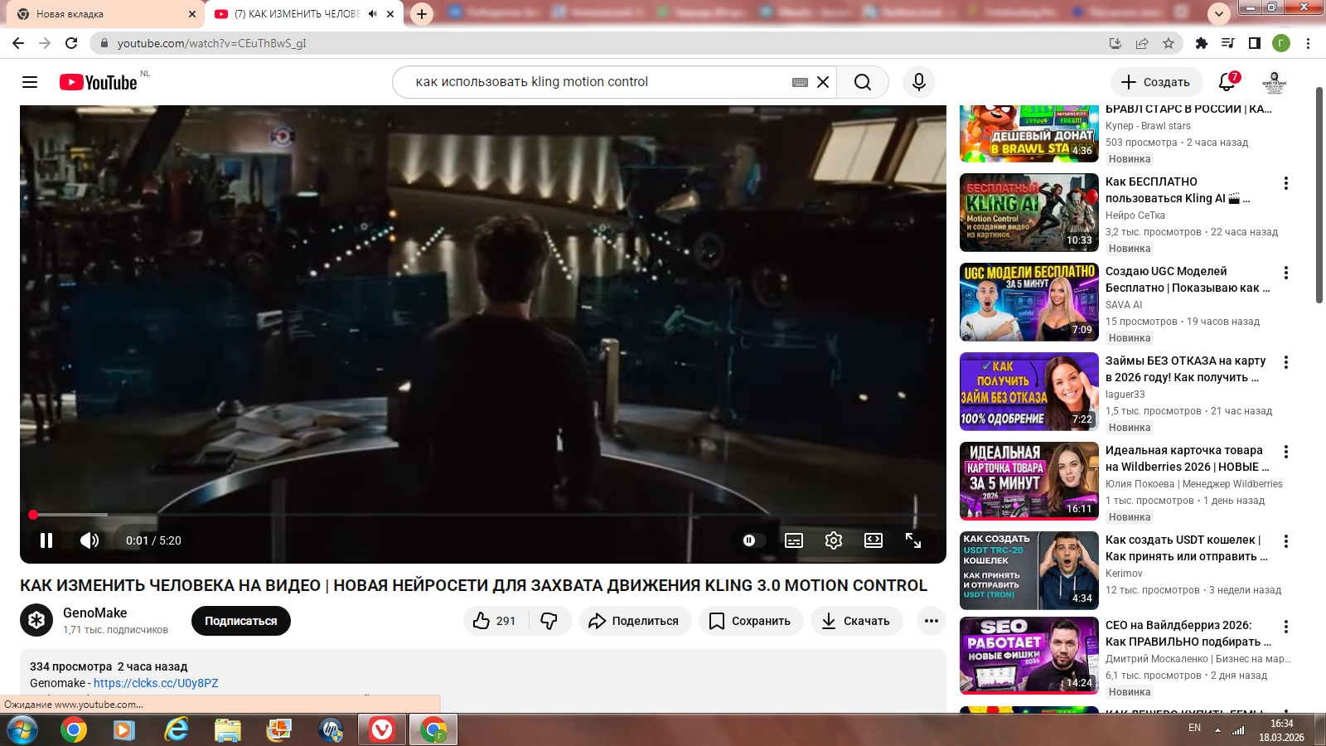Screen dimensions: 1326x746
Task: Go to the YouTube home logo
Action: coord(99,82)
